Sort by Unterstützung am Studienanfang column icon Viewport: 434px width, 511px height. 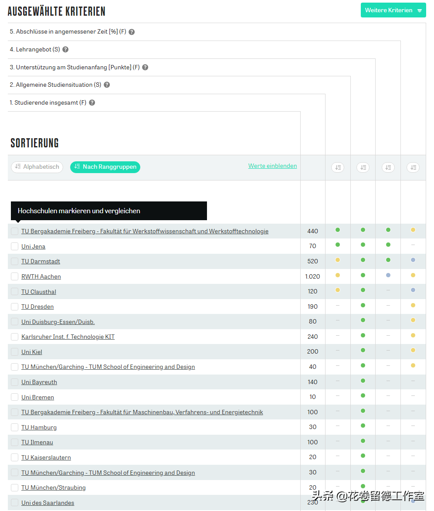tap(363, 167)
